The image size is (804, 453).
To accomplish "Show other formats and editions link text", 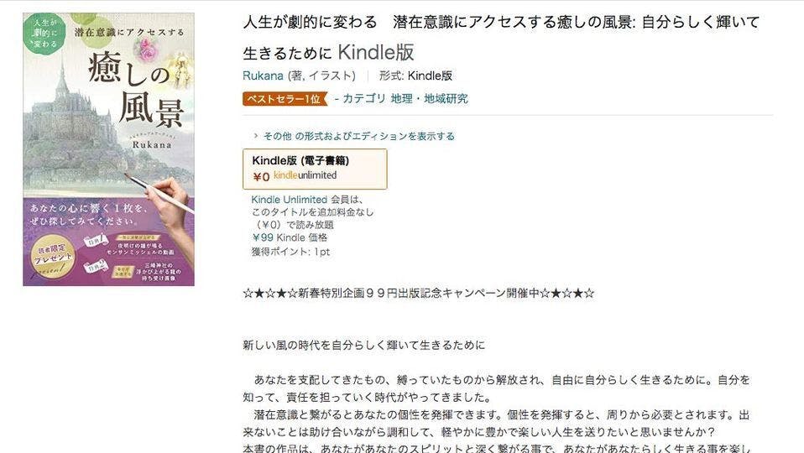I will [x=359, y=136].
